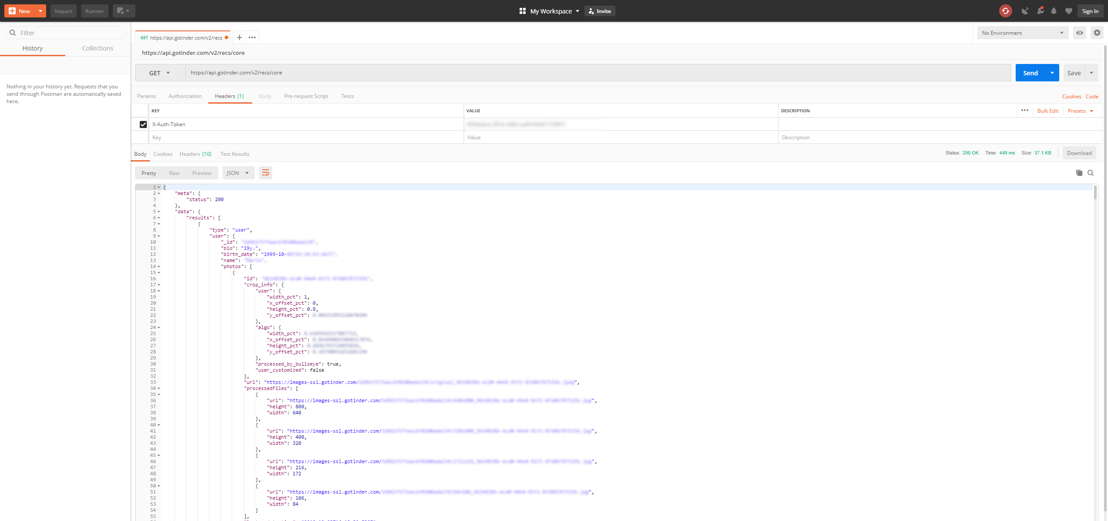Click the Body tab in response panel
This screenshot has height=521, width=1108.
(x=140, y=154)
